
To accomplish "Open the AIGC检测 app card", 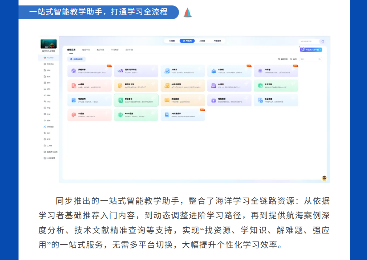I will click(136, 115).
